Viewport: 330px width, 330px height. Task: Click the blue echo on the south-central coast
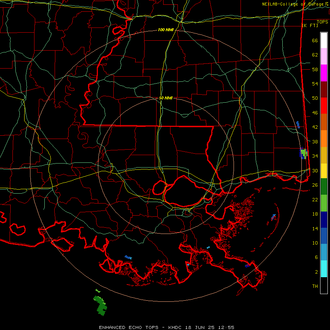tap(128, 257)
